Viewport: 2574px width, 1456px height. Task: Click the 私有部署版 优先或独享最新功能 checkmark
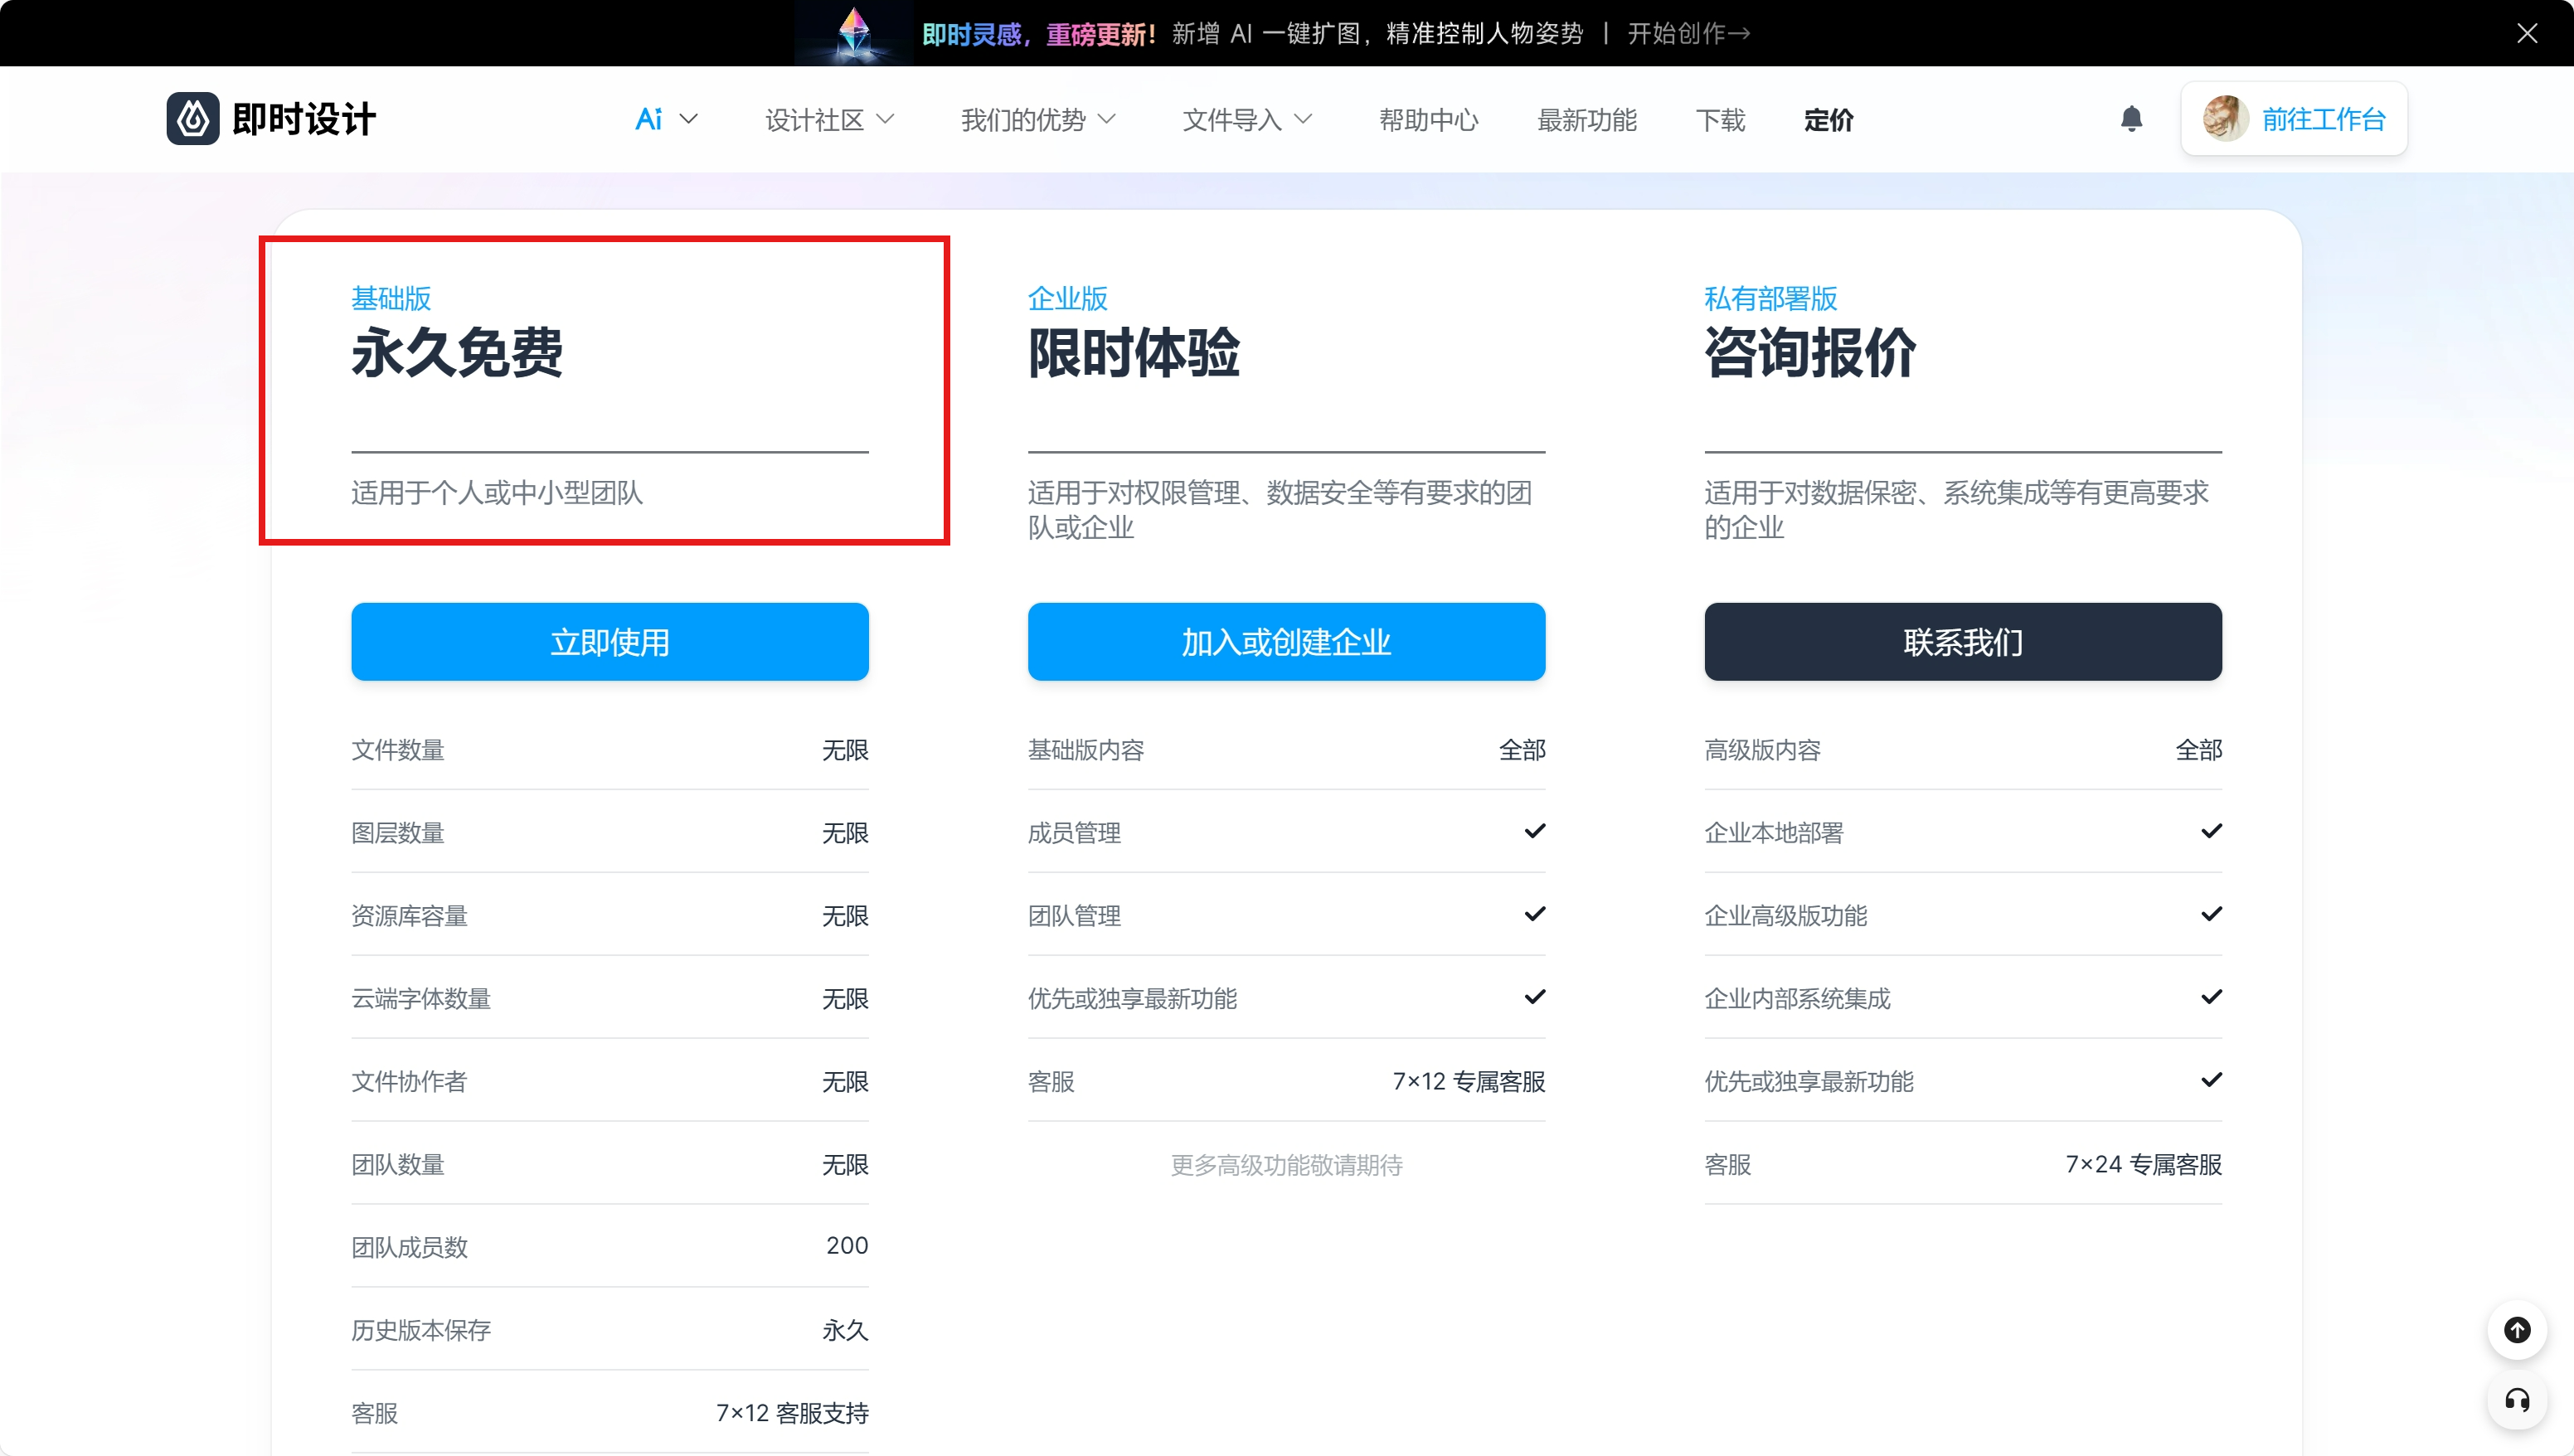pyautogui.click(x=2211, y=1080)
